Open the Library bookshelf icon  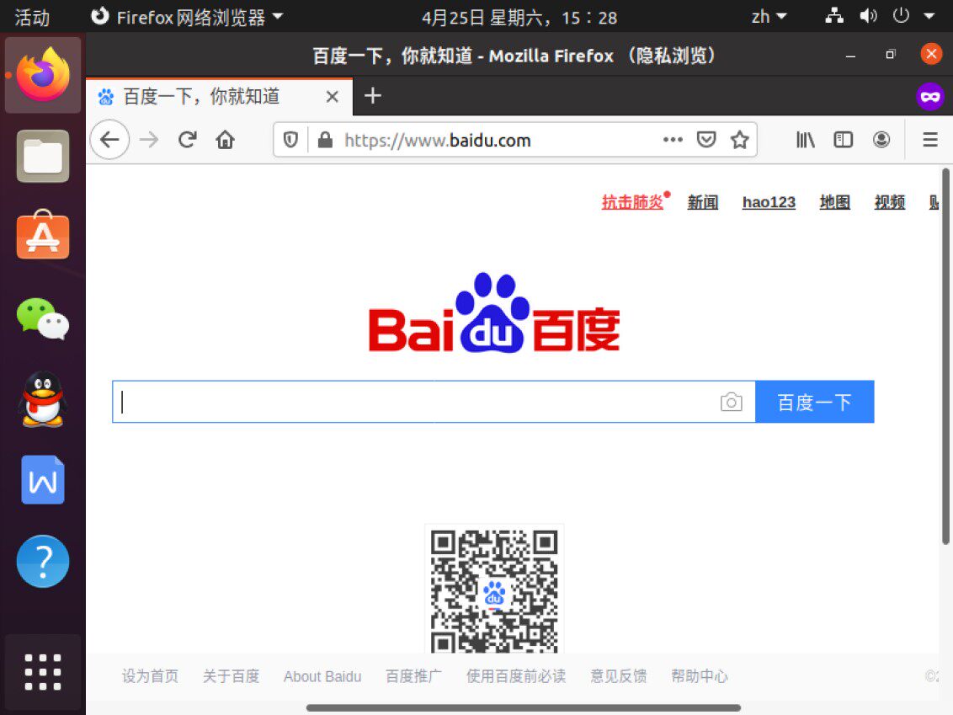pyautogui.click(x=806, y=140)
